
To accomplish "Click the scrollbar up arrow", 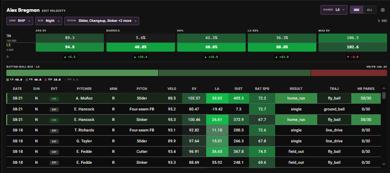I will pos(384,88).
